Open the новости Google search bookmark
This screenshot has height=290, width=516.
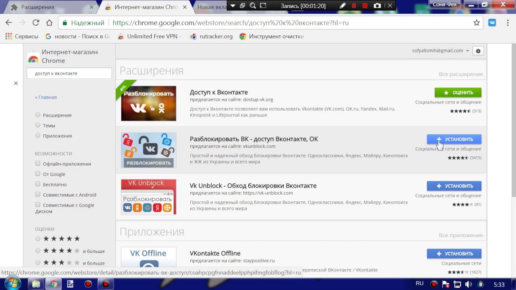tap(78, 36)
